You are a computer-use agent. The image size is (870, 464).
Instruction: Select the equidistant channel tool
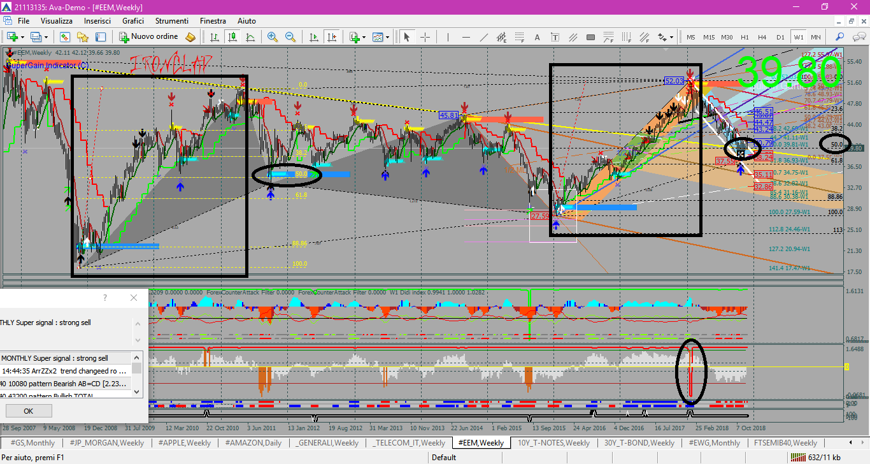[502, 37]
